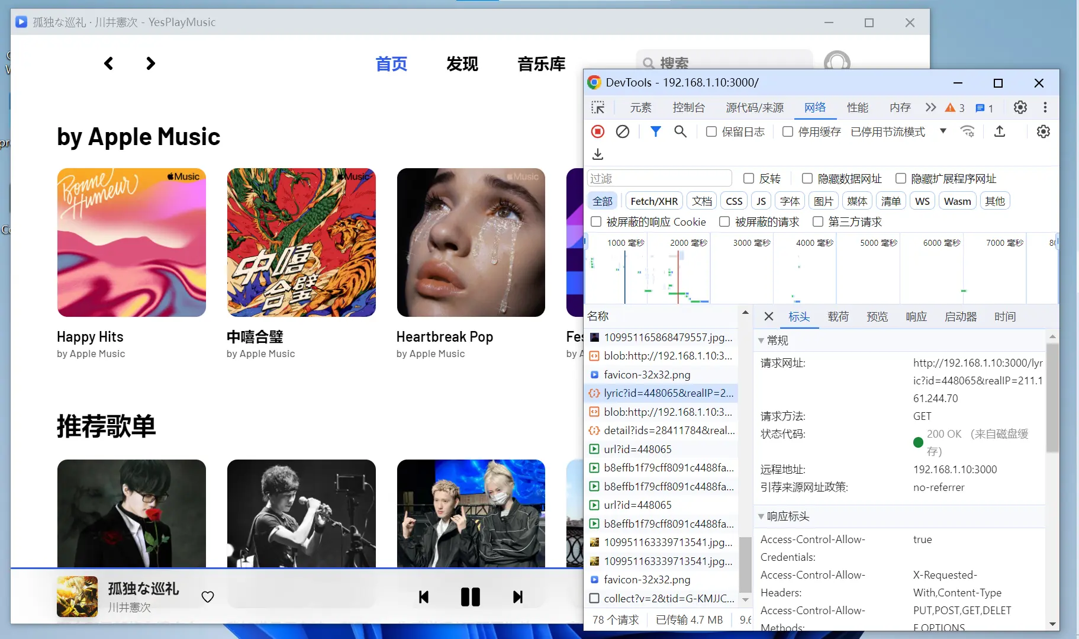Check 隐藏数据网址 option
Viewport: 1079px width, 639px height.
[807, 178]
